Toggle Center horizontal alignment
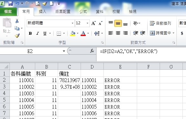This screenshot has width=186, height=119. click(118, 33)
